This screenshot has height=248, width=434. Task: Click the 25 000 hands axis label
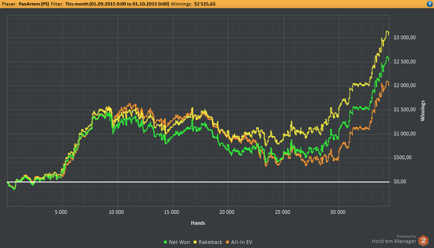click(x=282, y=212)
